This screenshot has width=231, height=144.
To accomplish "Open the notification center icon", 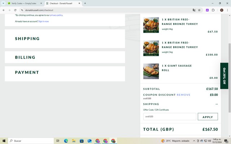I will [226, 141].
